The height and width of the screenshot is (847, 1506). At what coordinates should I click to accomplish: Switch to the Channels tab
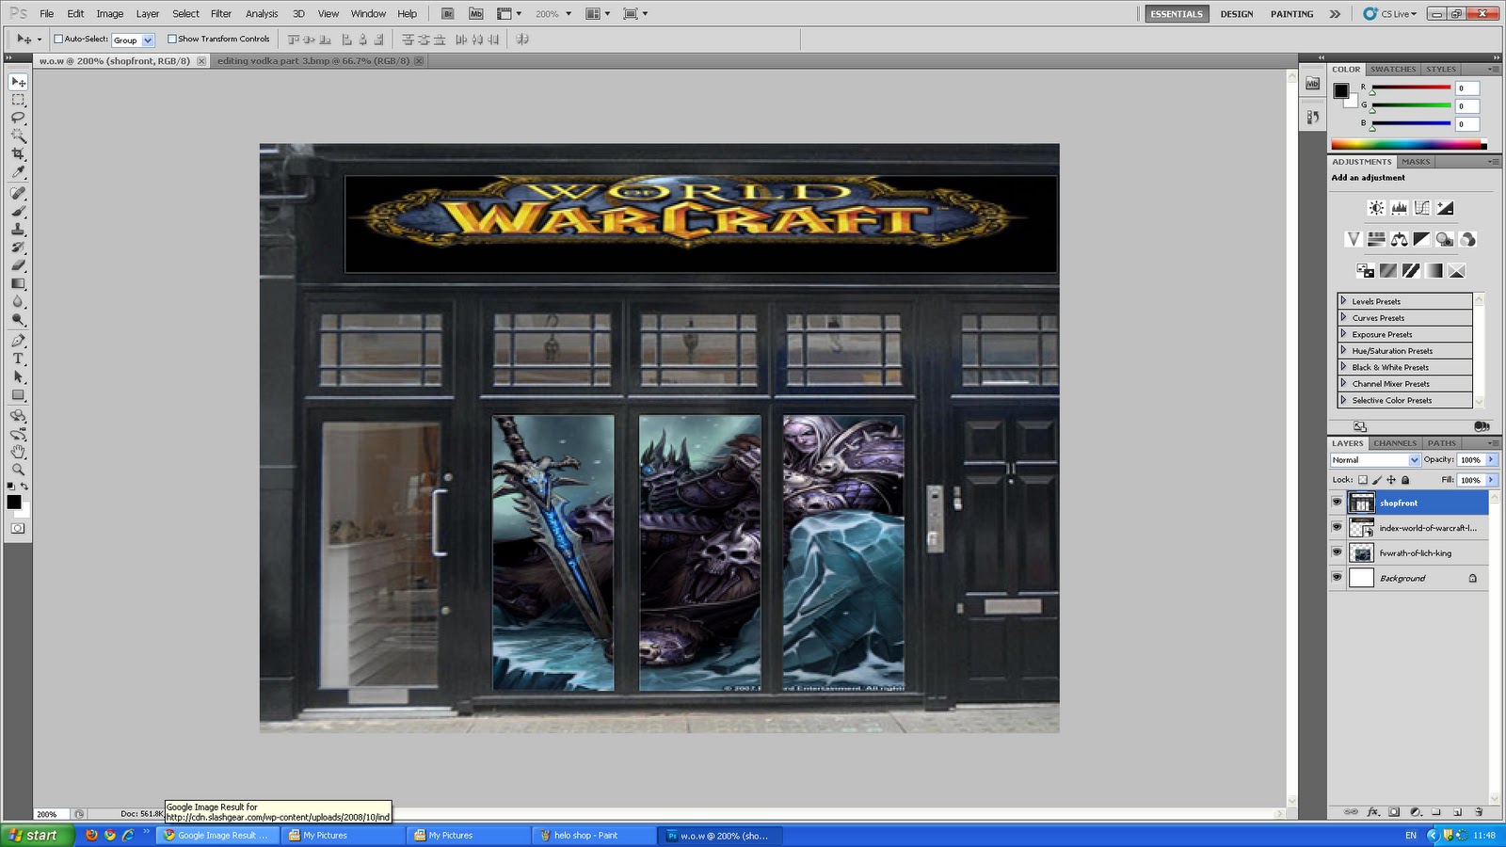1394,443
